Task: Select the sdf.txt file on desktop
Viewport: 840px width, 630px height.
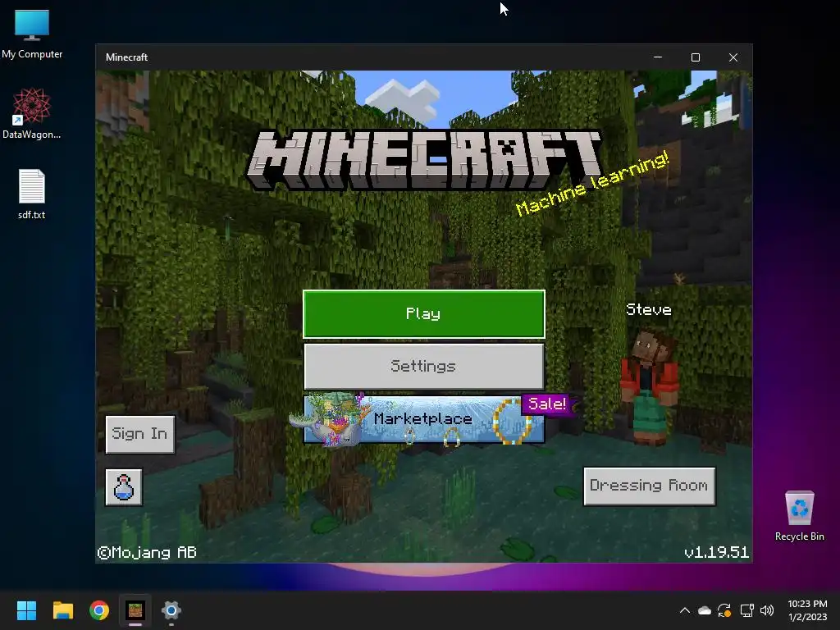Action: click(32, 194)
